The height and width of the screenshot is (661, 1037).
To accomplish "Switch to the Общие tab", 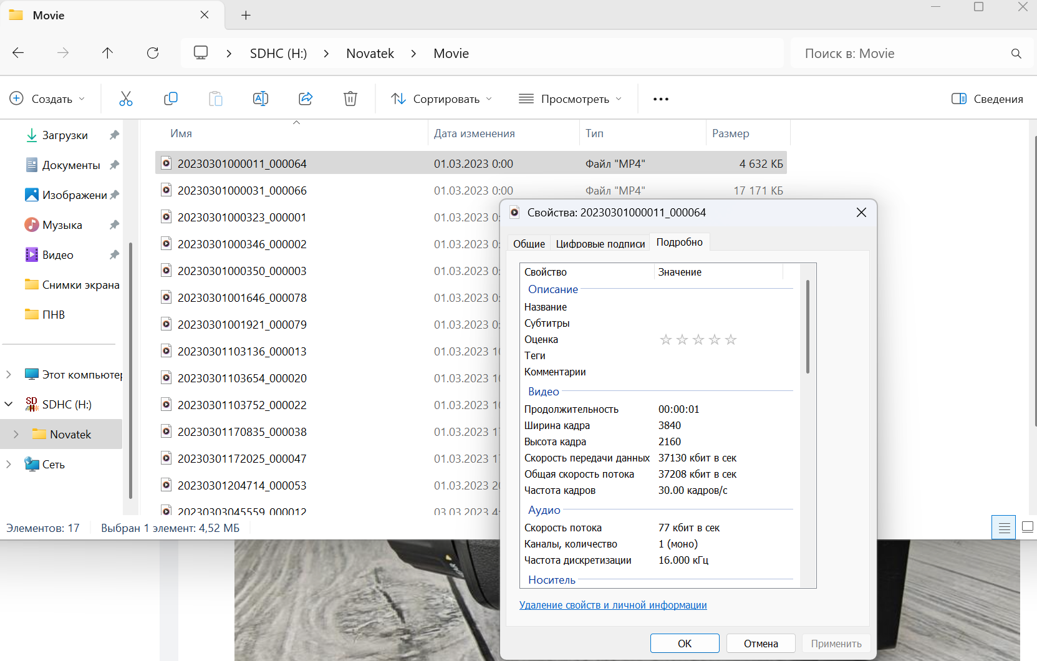I will 529,243.
